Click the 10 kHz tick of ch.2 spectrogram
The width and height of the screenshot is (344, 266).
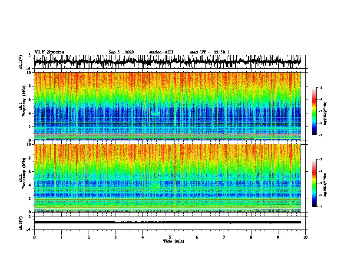[x=29, y=144]
